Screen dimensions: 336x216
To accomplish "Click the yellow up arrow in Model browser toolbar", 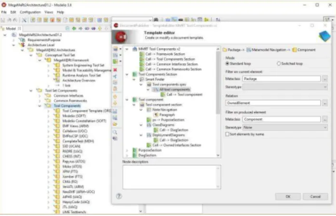I will 100,28.
